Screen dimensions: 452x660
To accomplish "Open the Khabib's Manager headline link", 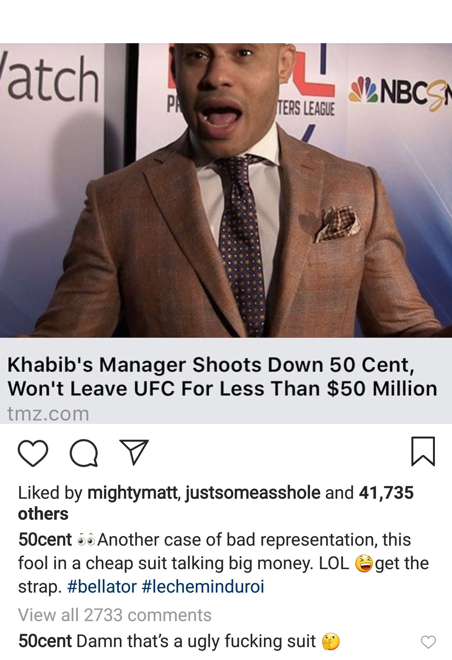I will tap(222, 377).
